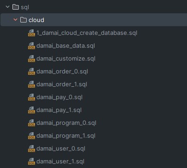Image resolution: width=187 pixels, height=168 pixels.
Task: Select the cloud folder label
Action: click(x=36, y=20)
